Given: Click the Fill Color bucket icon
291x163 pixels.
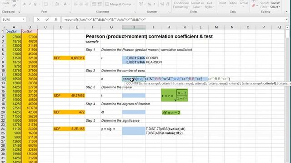Looking at the screenshot, I should [57, 4].
